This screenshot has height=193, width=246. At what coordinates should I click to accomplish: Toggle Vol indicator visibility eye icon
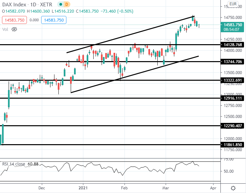coord(14,29)
